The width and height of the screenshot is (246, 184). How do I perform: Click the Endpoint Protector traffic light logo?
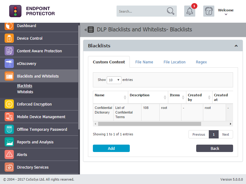point(15,11)
